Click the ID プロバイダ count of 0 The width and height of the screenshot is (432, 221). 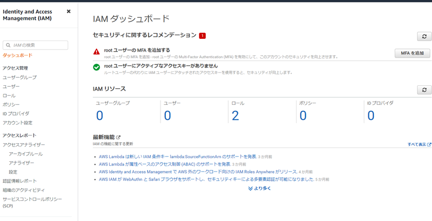(x=371, y=116)
